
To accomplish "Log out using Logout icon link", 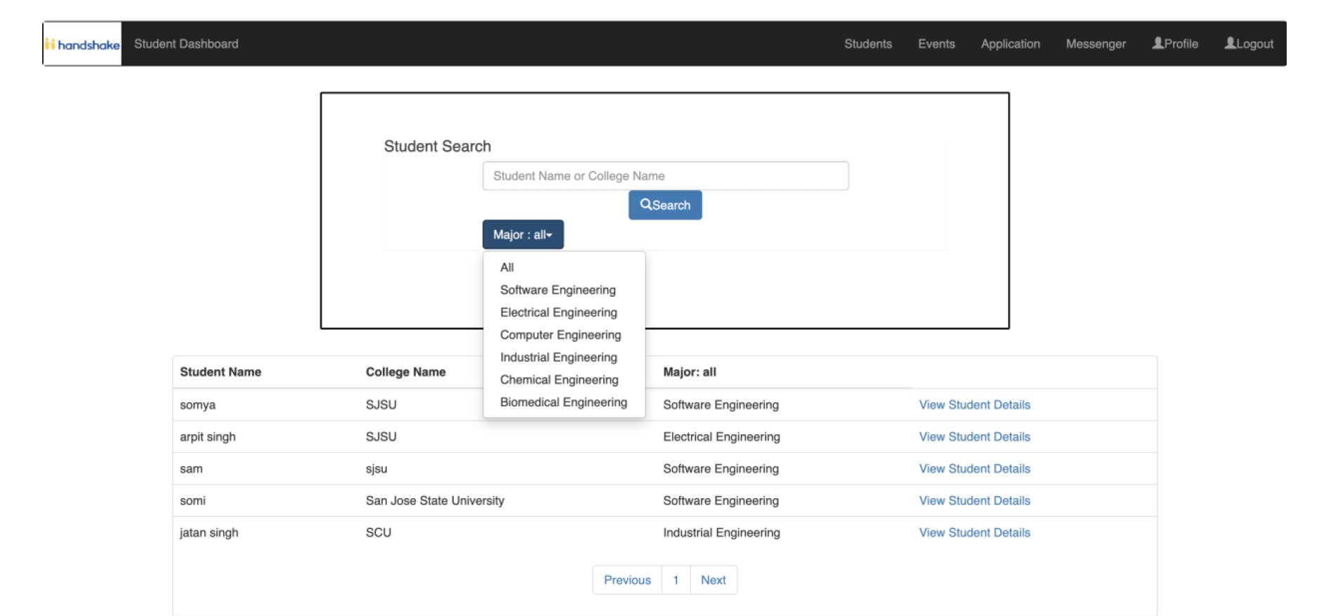I will 1249,43.
